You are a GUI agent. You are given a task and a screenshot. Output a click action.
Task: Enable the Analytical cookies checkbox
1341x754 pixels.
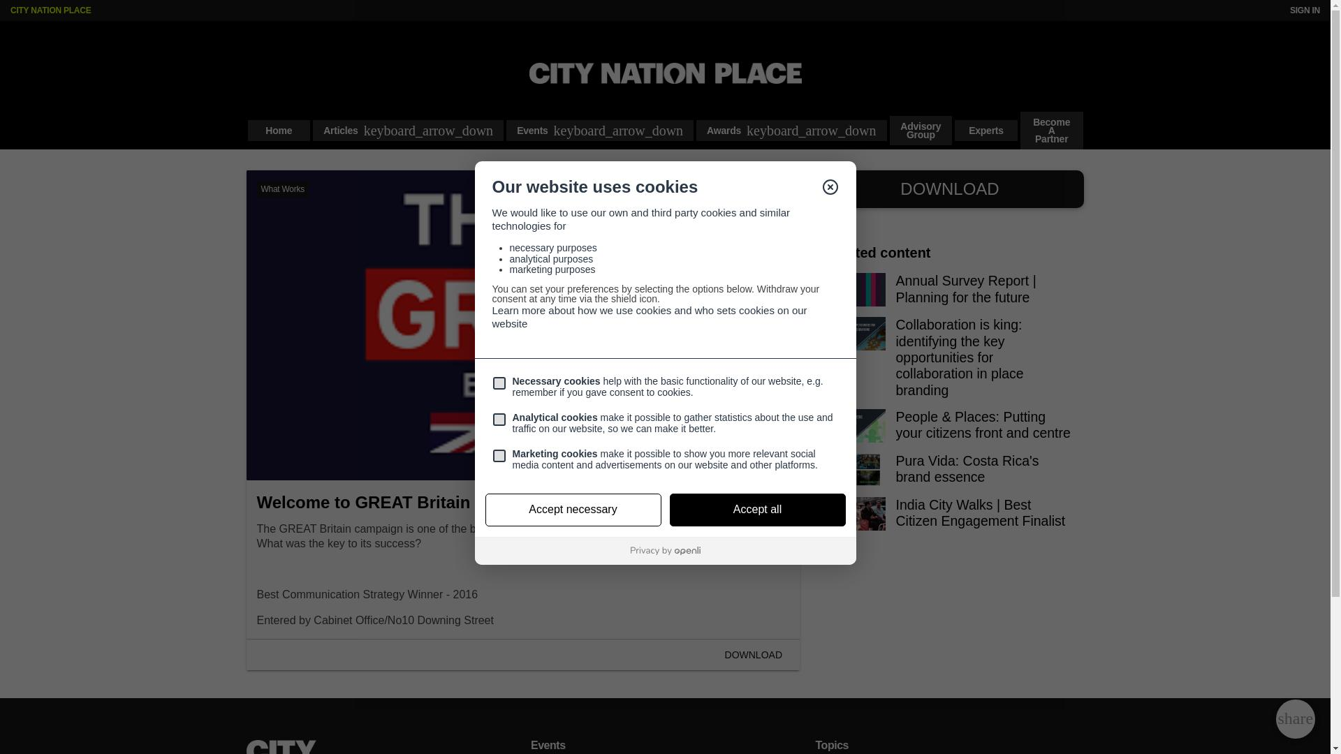[x=499, y=420]
